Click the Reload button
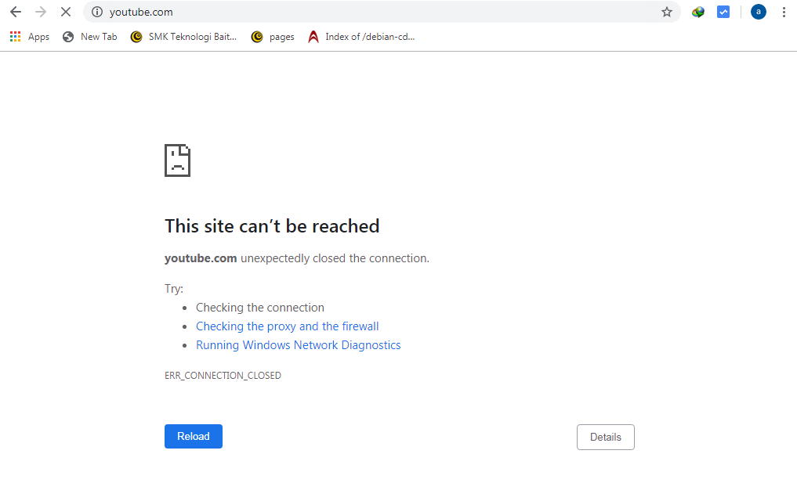Viewport: 797px width, 490px height. tap(193, 436)
